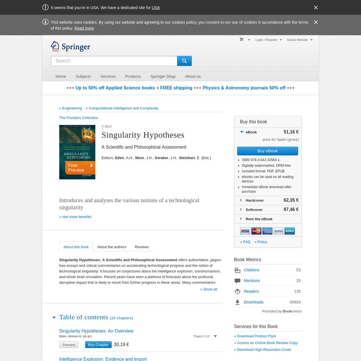The image size is (361, 361).
Task: Click the American Express payment icon
Action: pos(267,231)
